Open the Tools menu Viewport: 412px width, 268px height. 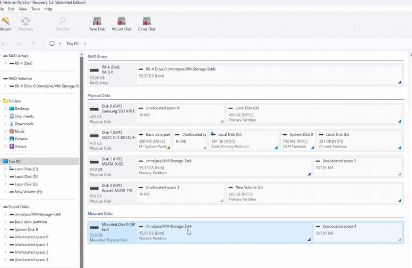[x=36, y=9]
